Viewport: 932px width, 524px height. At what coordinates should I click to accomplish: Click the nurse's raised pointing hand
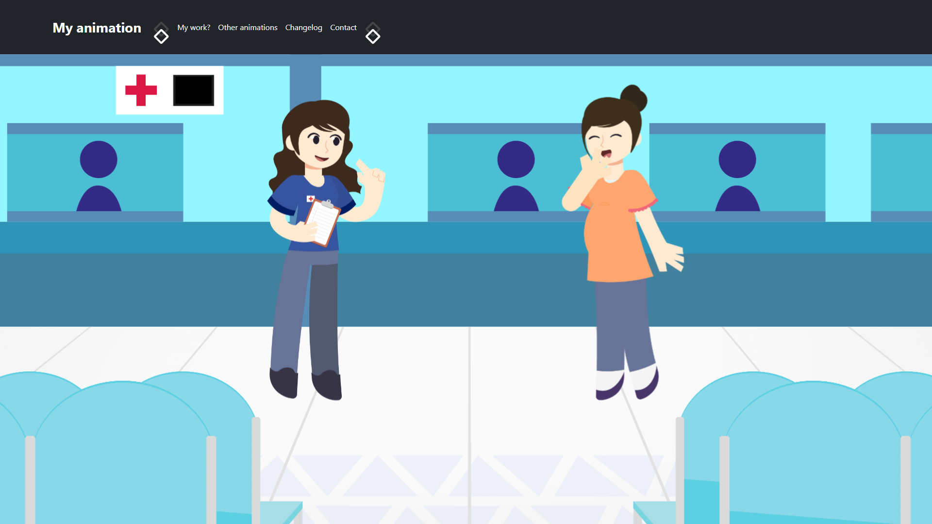(371, 175)
